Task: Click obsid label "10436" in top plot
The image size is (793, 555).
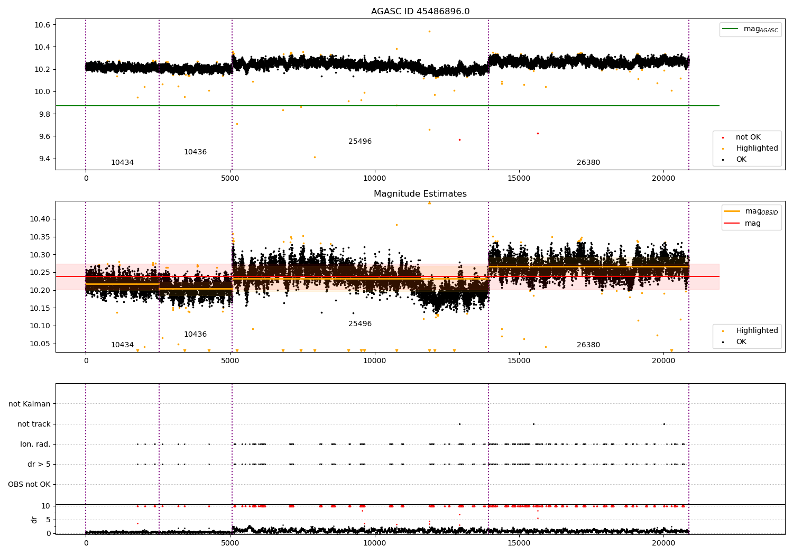Action: 195,152
